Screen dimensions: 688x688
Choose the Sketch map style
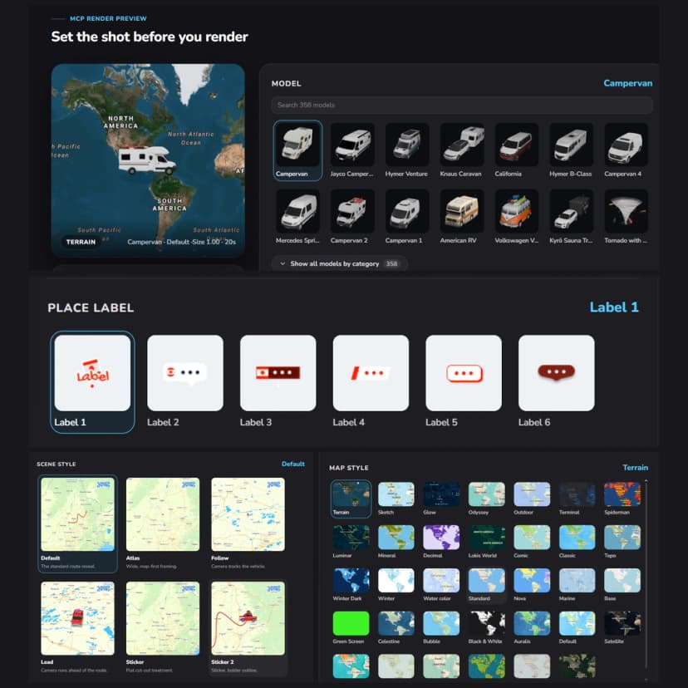[x=396, y=494]
